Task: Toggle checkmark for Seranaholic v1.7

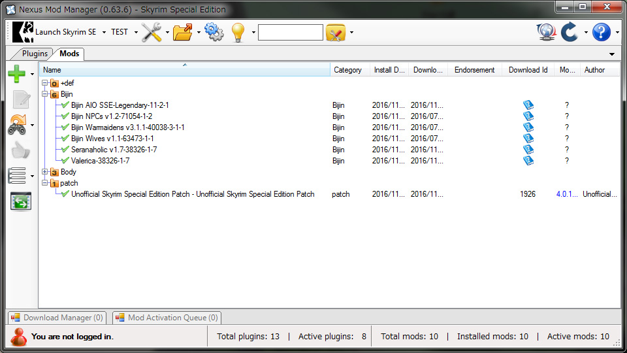Action: coord(65,149)
